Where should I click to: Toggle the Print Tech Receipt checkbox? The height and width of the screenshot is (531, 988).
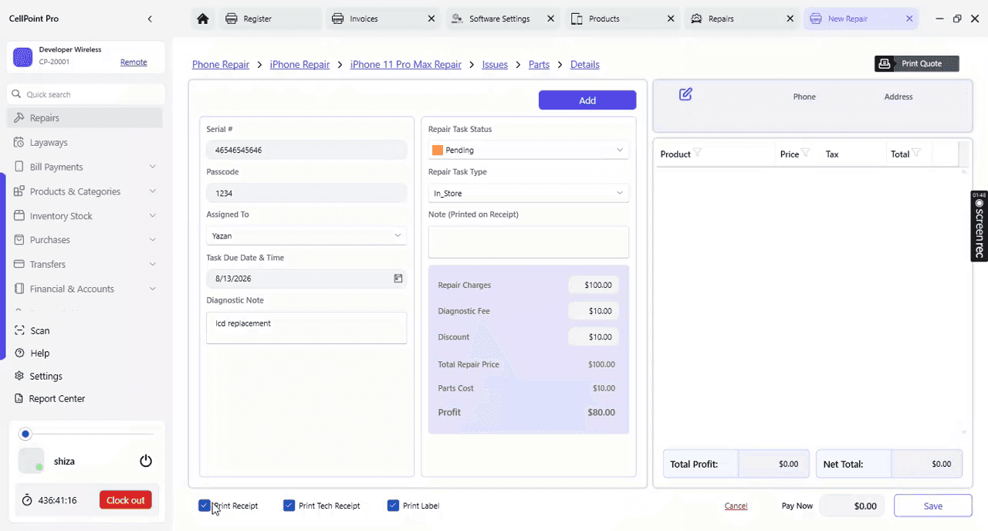pyautogui.click(x=289, y=506)
